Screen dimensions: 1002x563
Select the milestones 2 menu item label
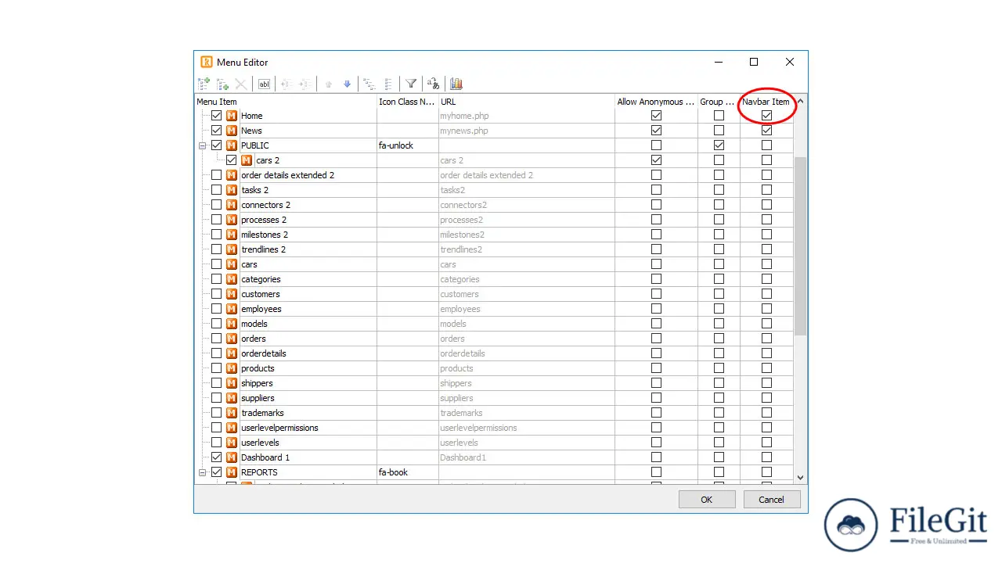tap(265, 235)
